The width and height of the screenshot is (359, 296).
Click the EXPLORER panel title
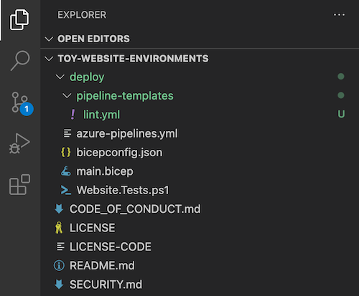(82, 15)
